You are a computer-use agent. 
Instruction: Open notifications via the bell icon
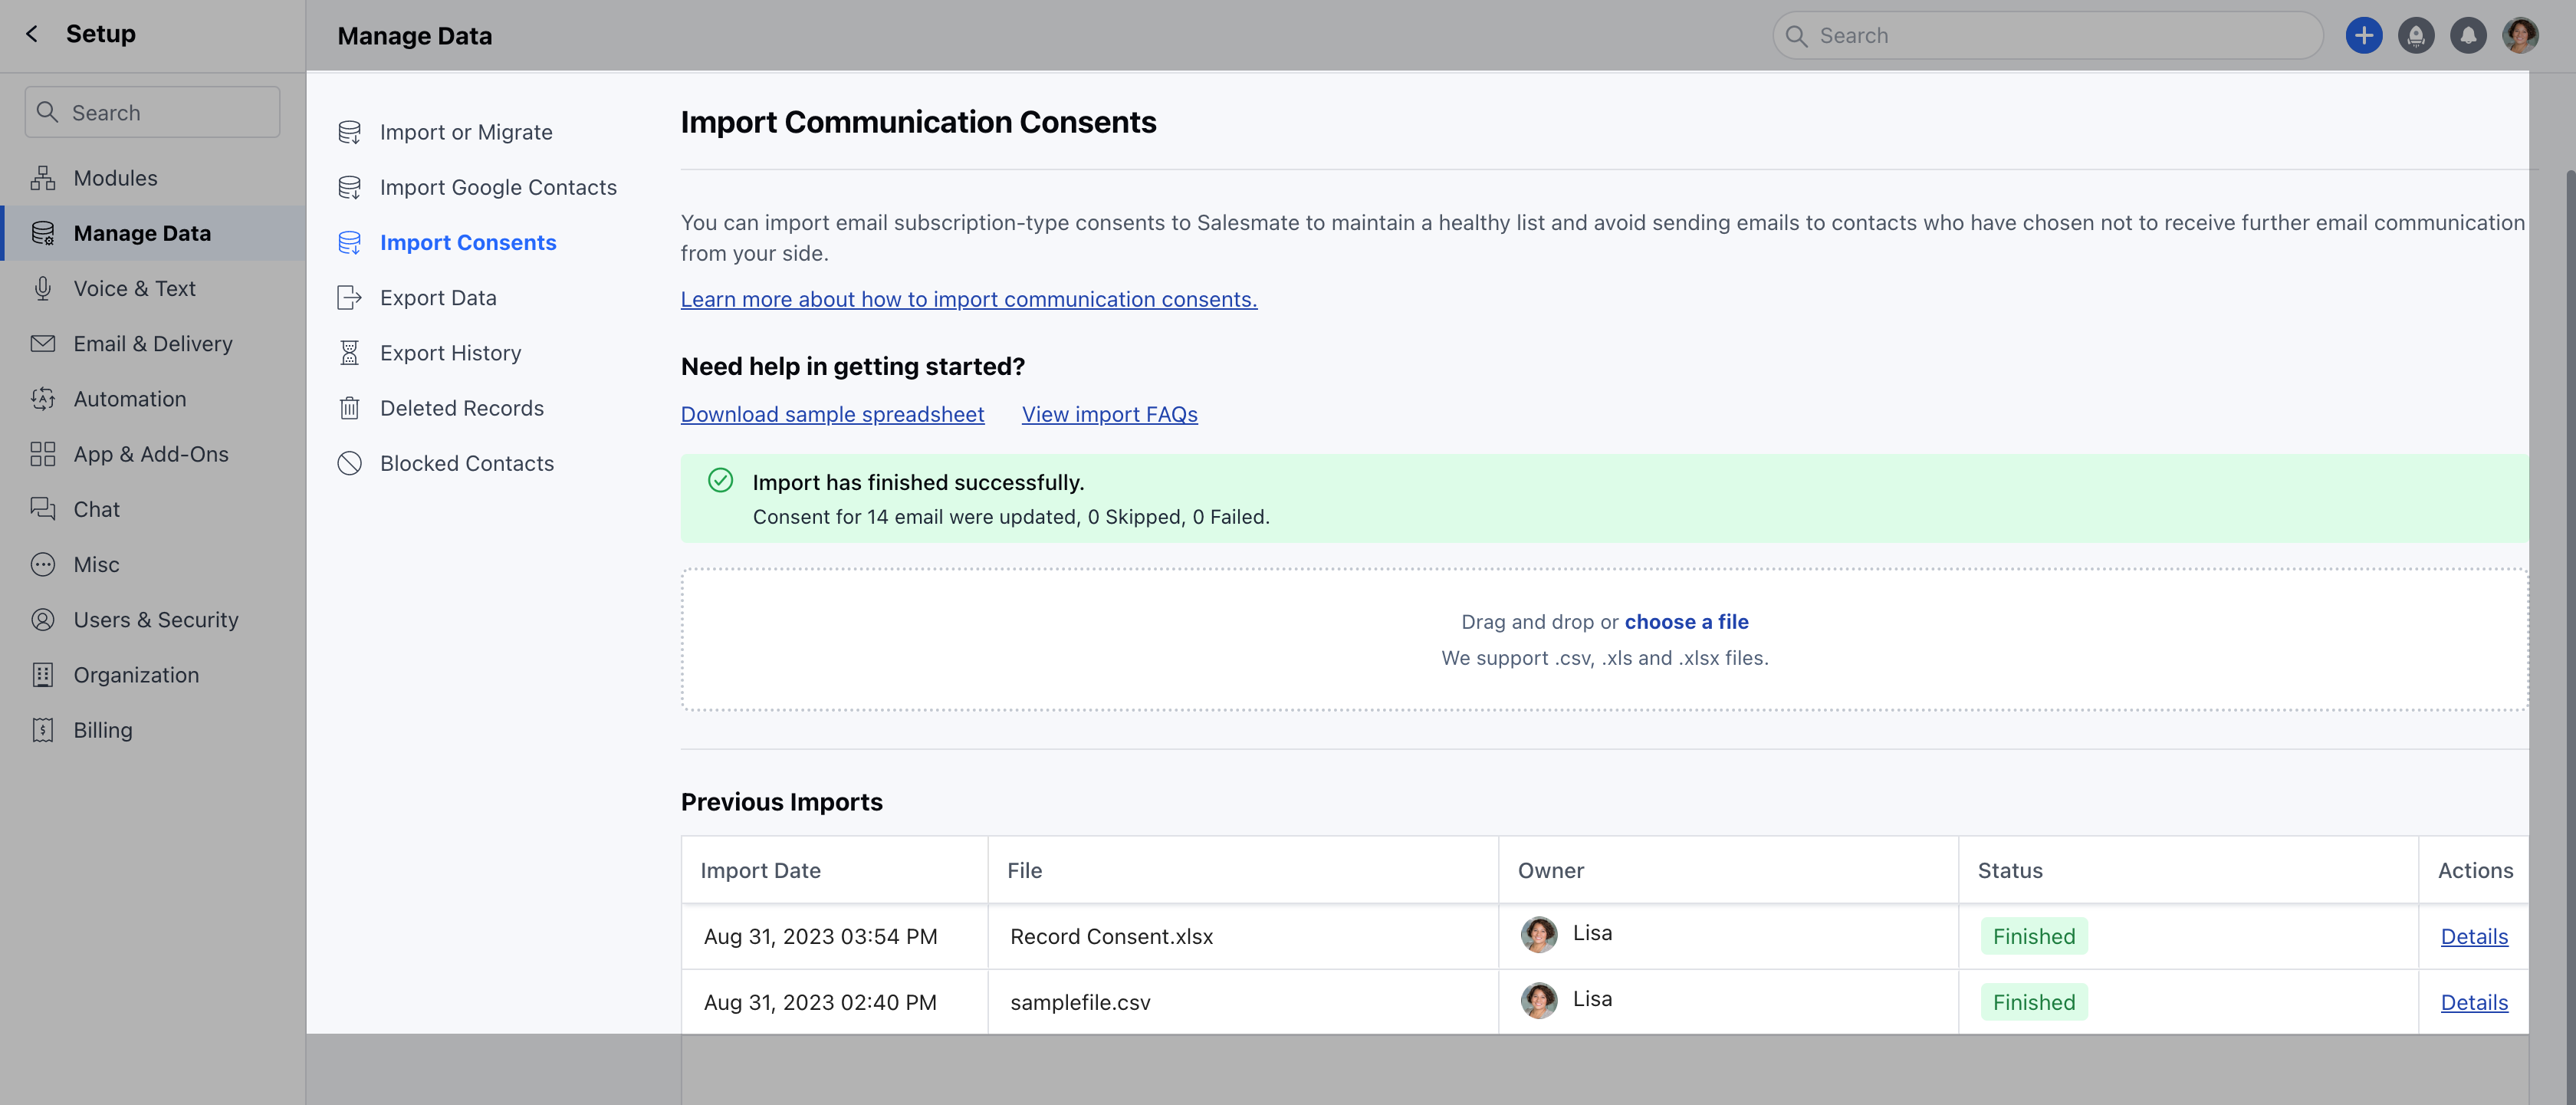2468,35
